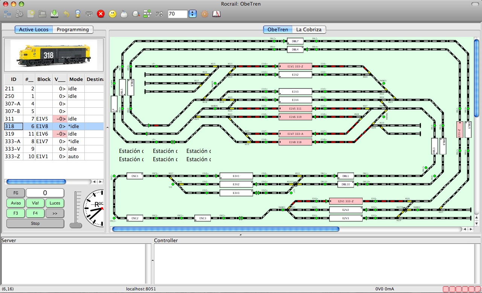482x293 pixels.
Task: Click the Stop locomotive button
Action: 35,223
